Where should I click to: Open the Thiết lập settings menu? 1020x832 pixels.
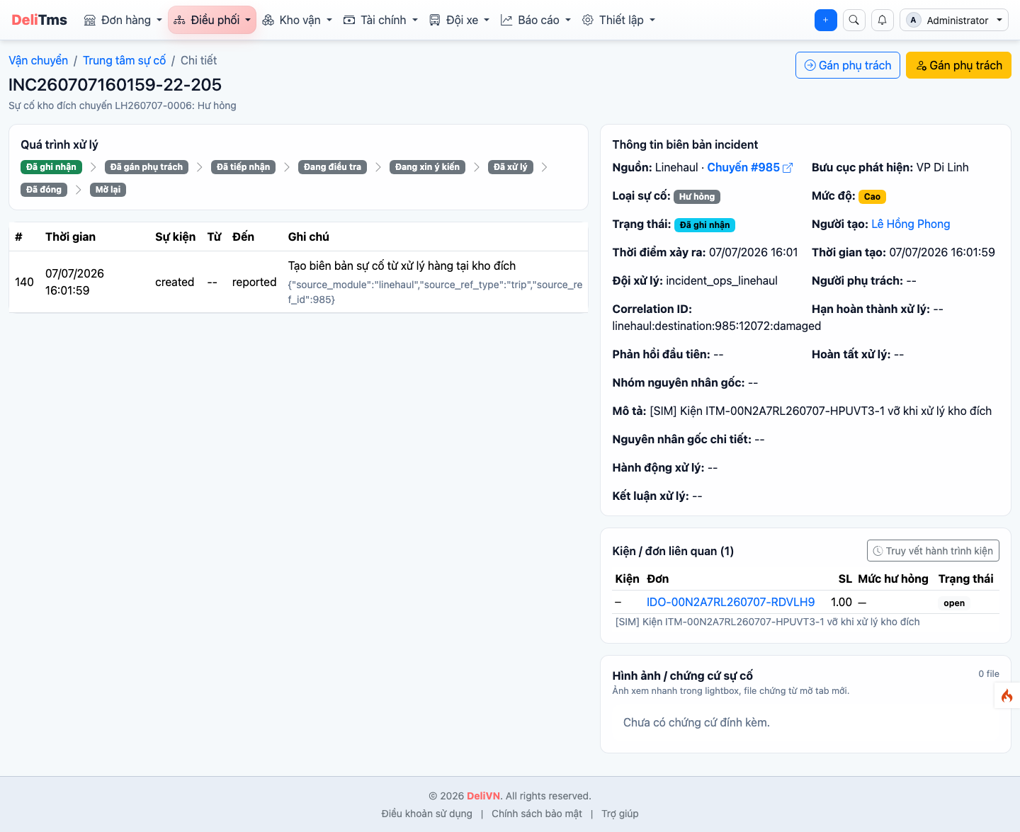point(618,20)
